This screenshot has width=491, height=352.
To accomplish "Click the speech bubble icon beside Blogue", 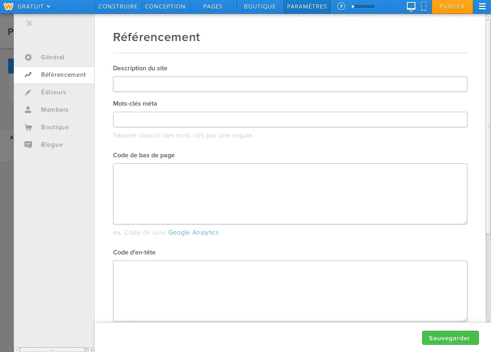I will pos(28,145).
